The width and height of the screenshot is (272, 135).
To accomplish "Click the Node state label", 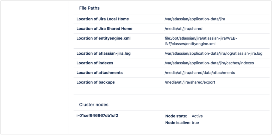I will click(176, 116).
